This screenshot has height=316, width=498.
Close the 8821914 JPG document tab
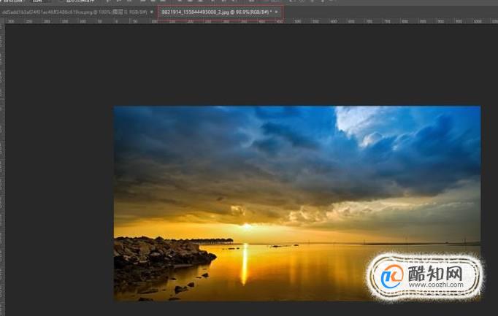pos(276,12)
